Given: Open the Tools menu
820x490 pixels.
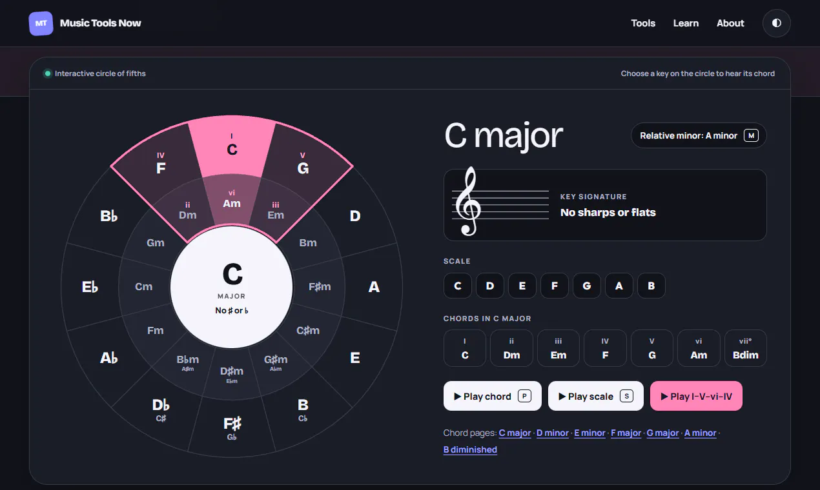Looking at the screenshot, I should click(643, 23).
